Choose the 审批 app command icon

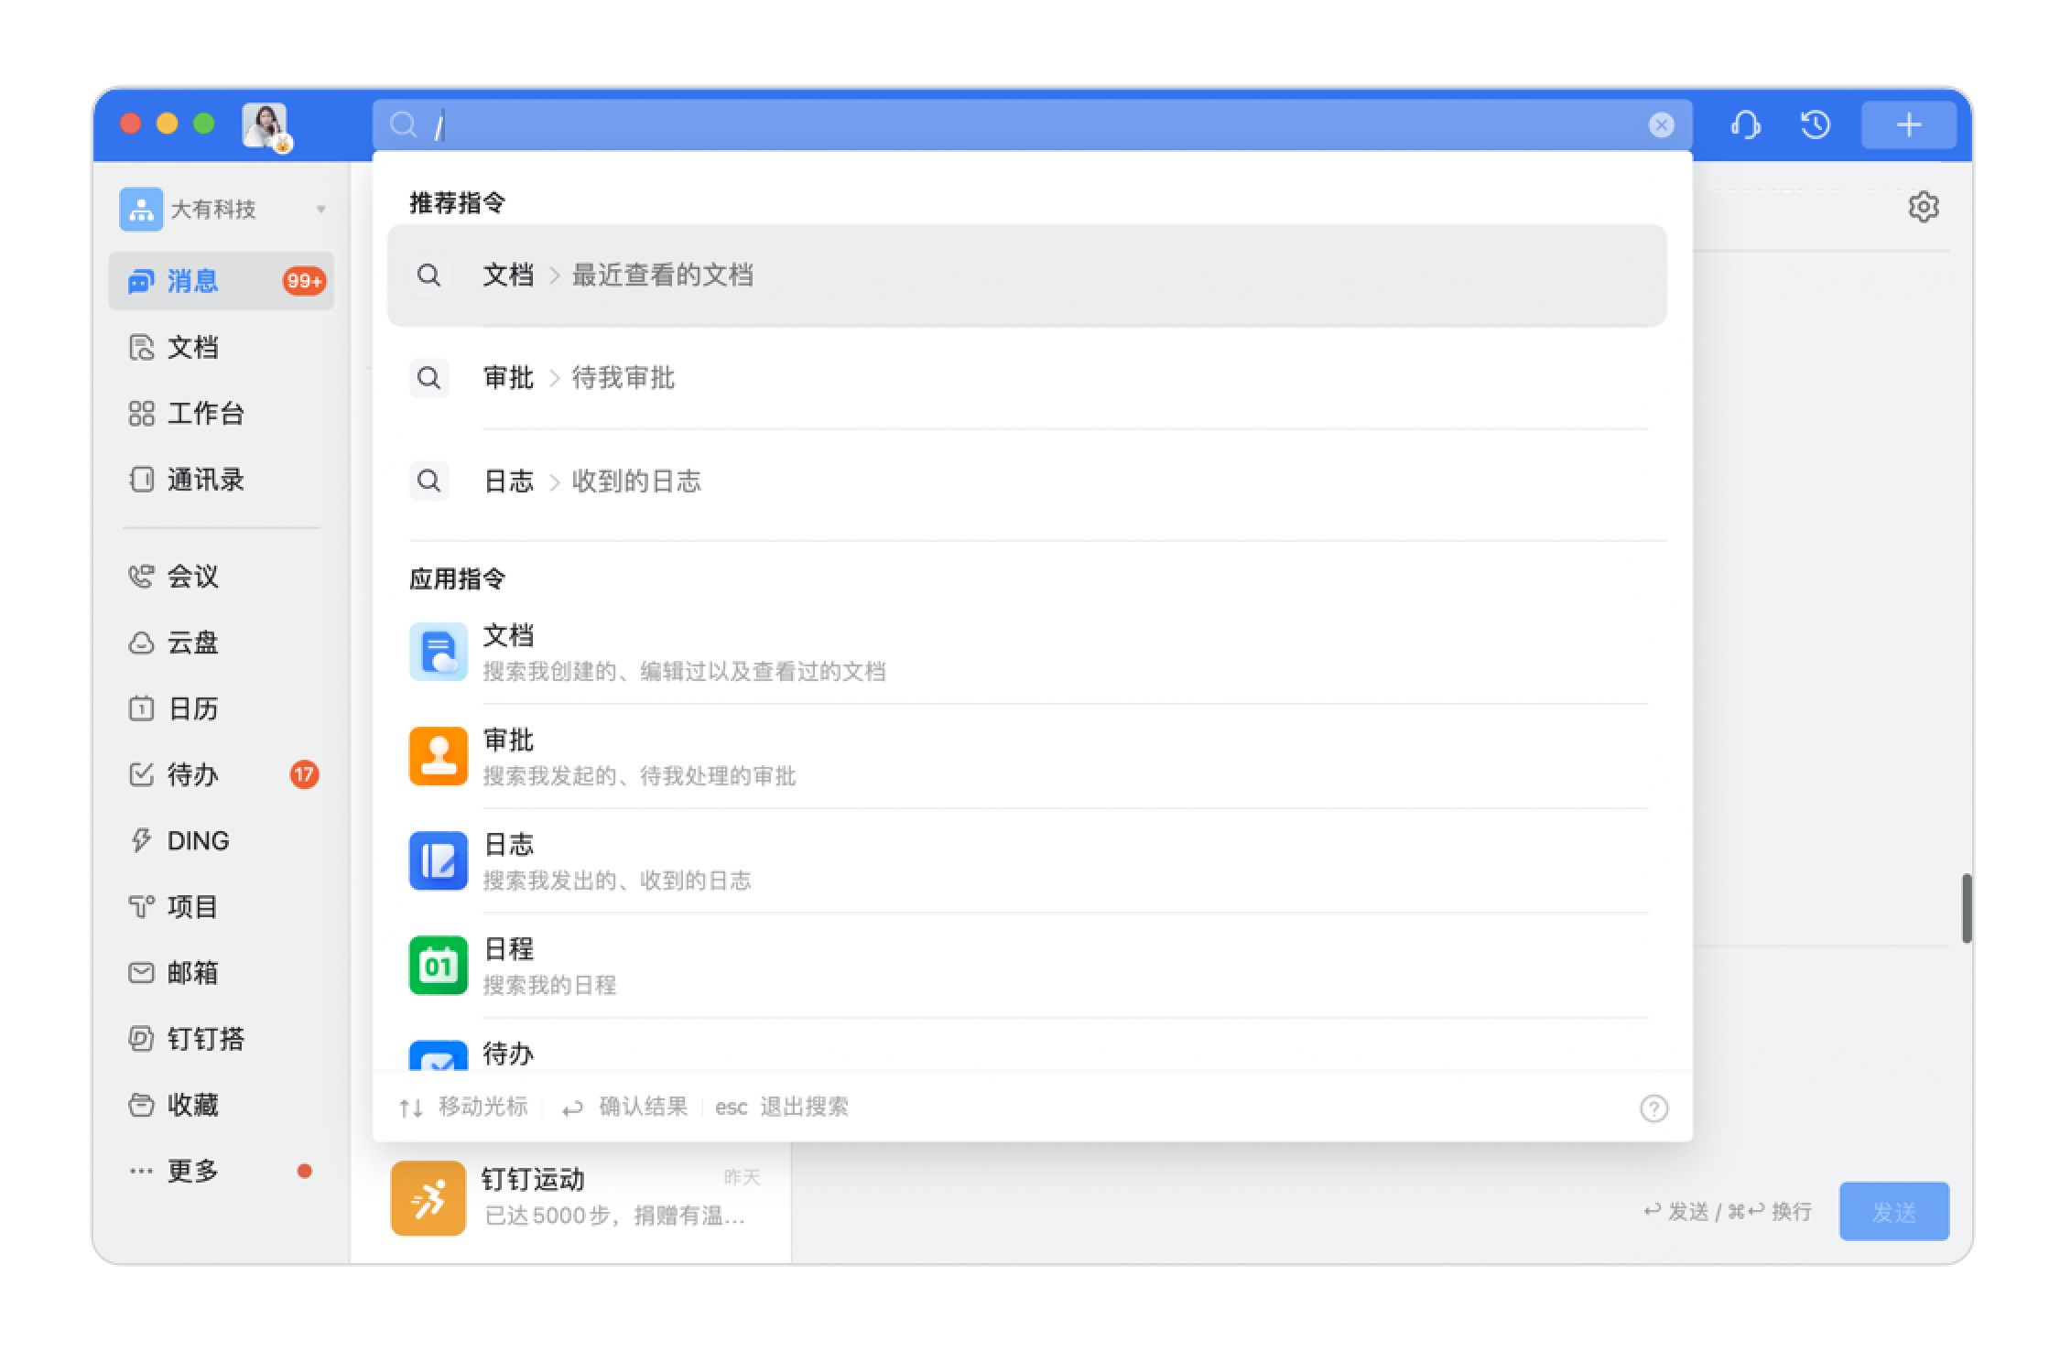pyautogui.click(x=439, y=757)
